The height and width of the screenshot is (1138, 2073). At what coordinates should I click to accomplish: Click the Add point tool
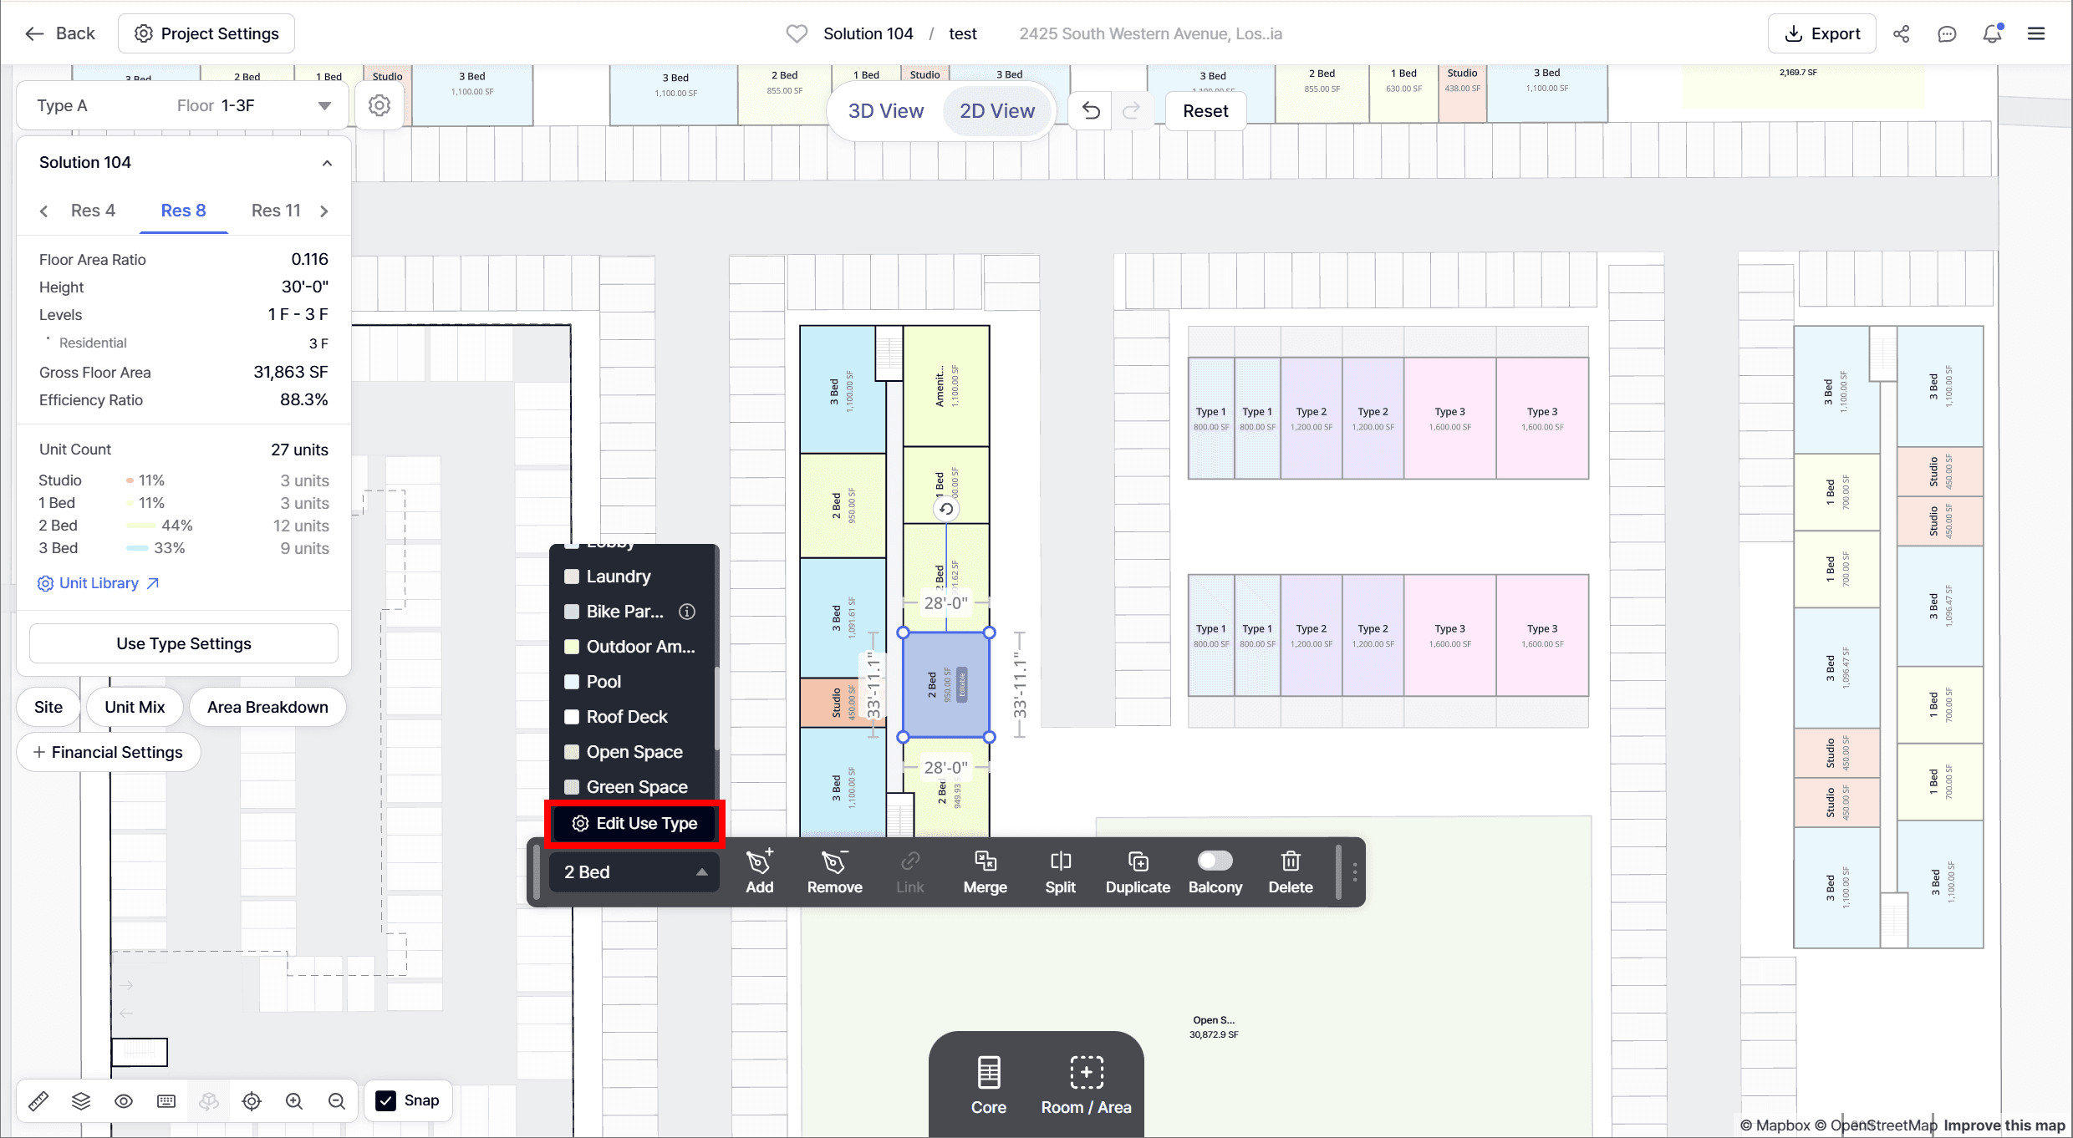[x=759, y=861]
